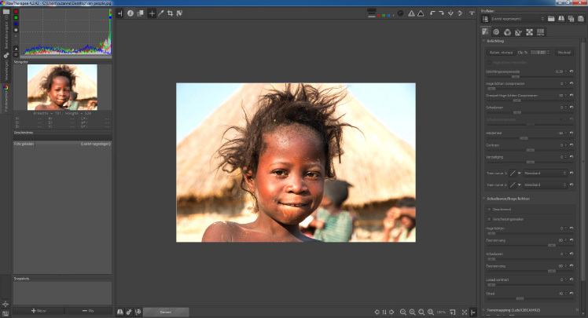Flip the image horizontally

(450, 13)
